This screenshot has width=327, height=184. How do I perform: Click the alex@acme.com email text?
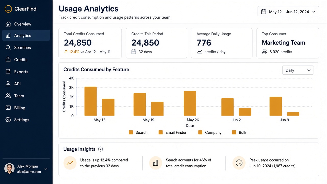tap(29, 172)
